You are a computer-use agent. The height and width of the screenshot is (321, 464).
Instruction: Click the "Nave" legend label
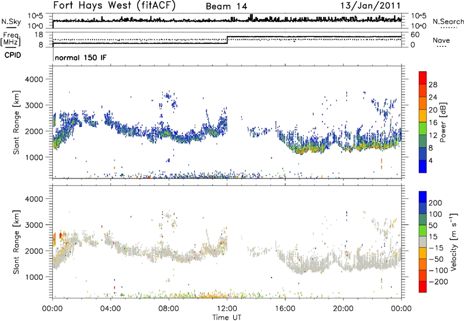point(441,40)
